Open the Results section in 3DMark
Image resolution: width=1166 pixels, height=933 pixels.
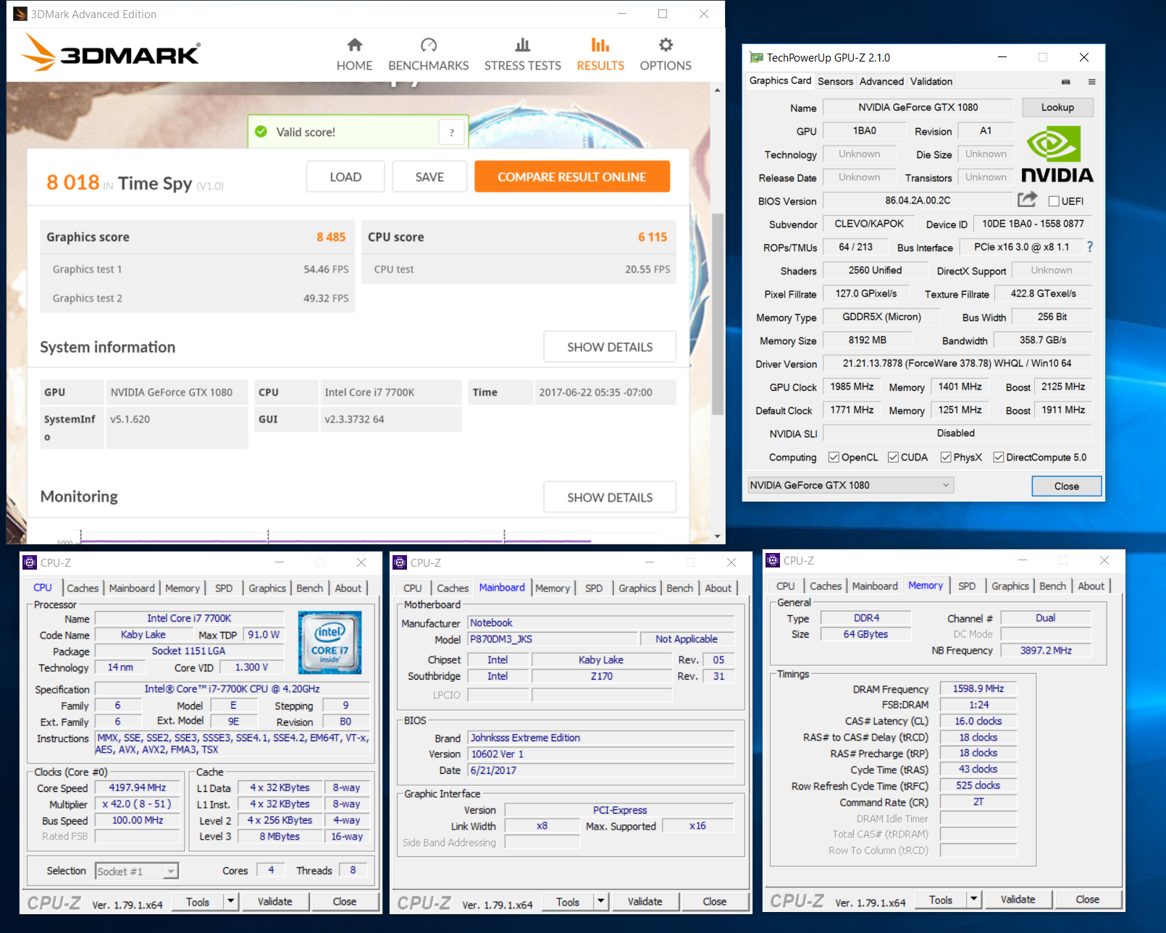600,55
